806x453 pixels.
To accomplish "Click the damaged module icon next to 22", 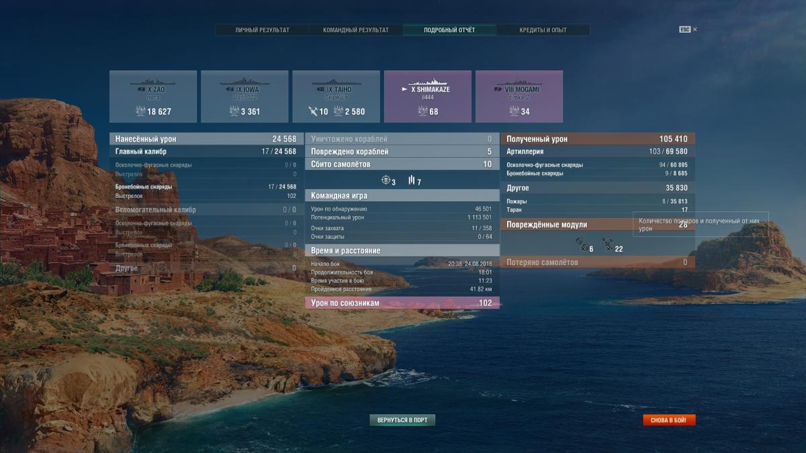I will tap(607, 243).
